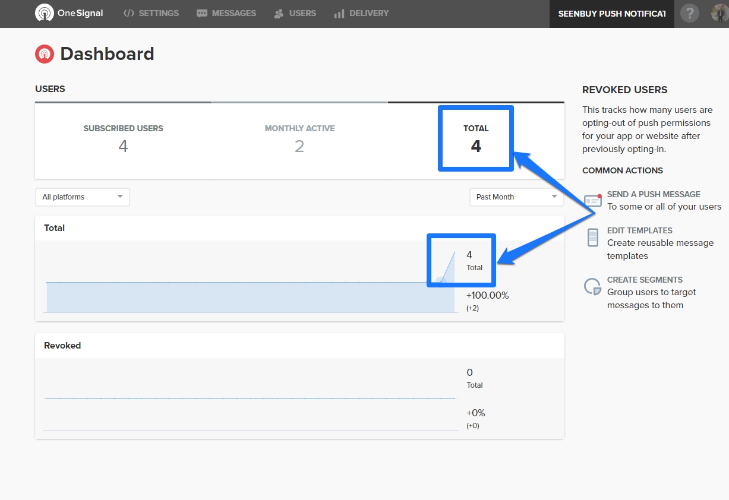Click the Send a Push Message icon
This screenshot has height=500, width=729.
point(593,201)
